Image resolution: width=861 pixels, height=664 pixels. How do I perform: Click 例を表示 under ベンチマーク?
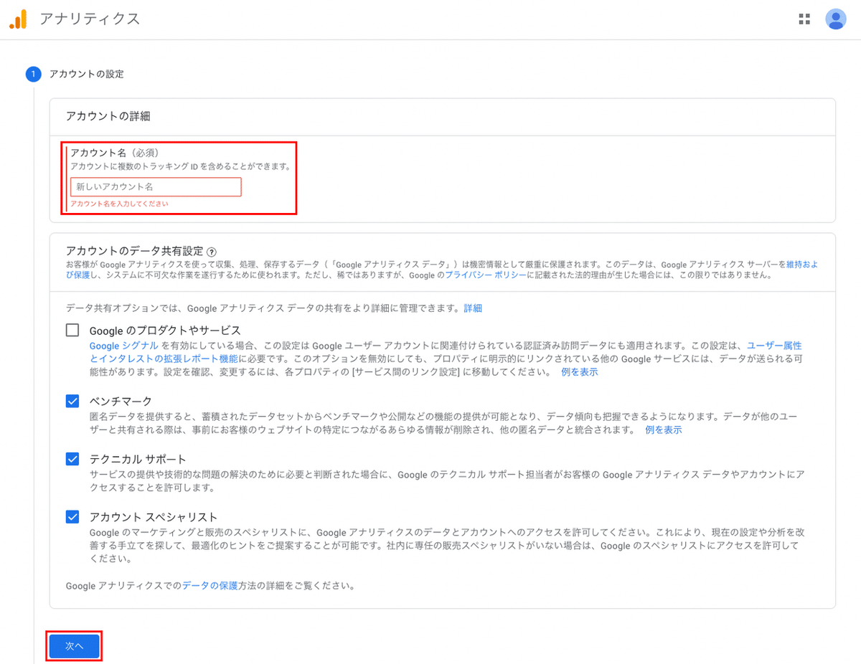(664, 430)
